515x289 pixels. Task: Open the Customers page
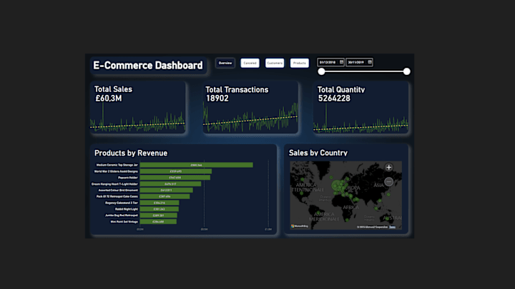(275, 63)
